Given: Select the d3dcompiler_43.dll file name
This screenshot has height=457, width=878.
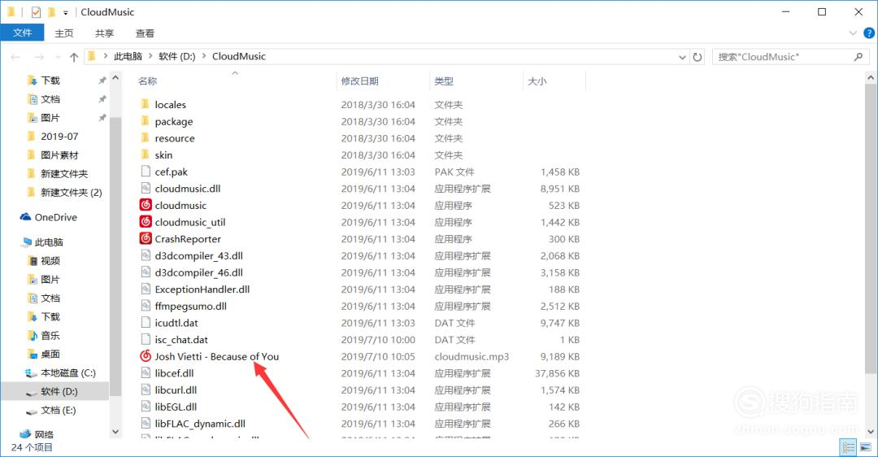Looking at the screenshot, I should pos(199,255).
